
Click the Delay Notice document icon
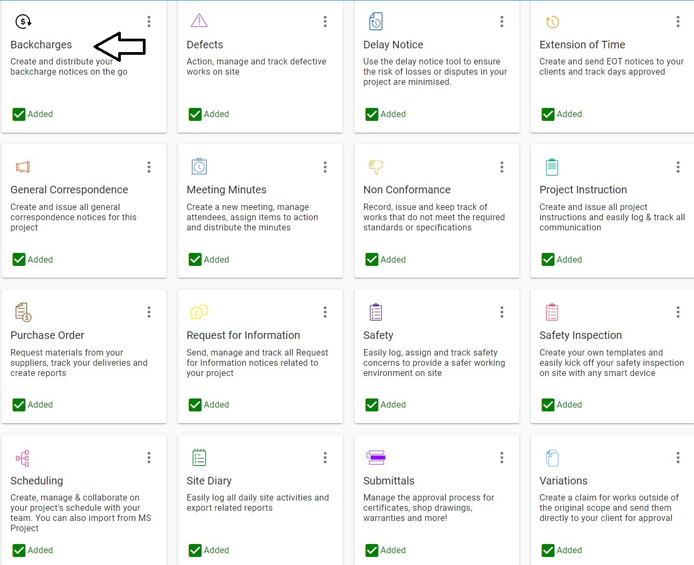(x=376, y=21)
